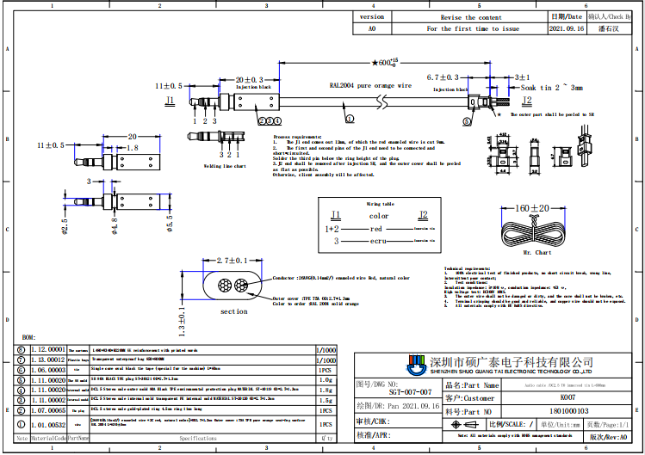Select 'Soak tin 2 ~ 3mm' note
Screen dimensions: 645x455
click(x=552, y=88)
